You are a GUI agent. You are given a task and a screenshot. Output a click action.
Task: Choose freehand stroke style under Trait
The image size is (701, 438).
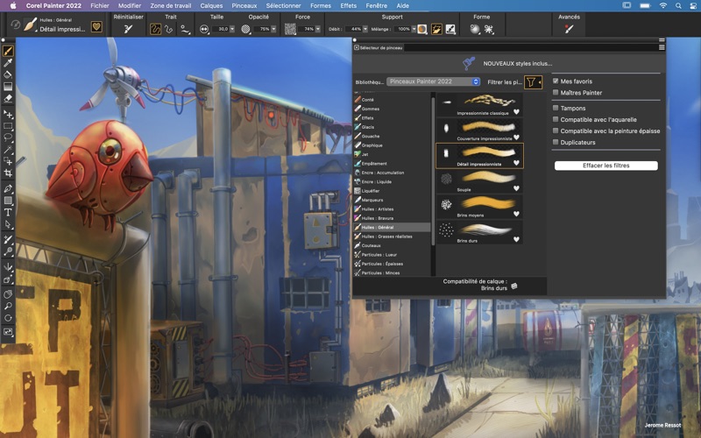point(155,29)
